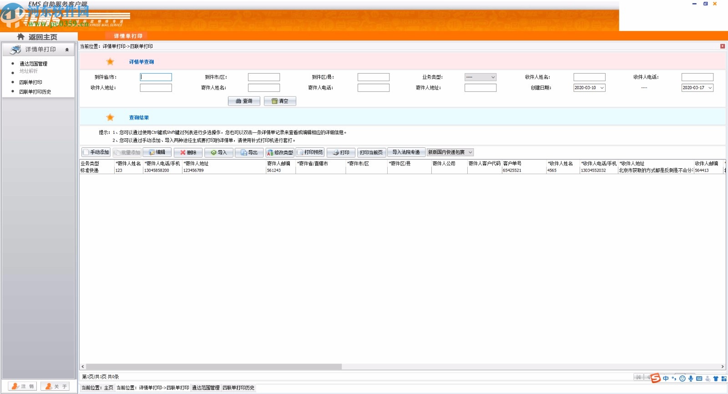Click the 寄件人姓名 column header
728x394 pixels.
click(128, 163)
